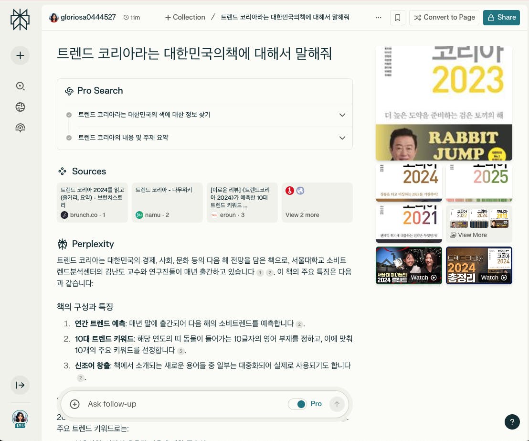Open the help question mark button

click(512, 422)
